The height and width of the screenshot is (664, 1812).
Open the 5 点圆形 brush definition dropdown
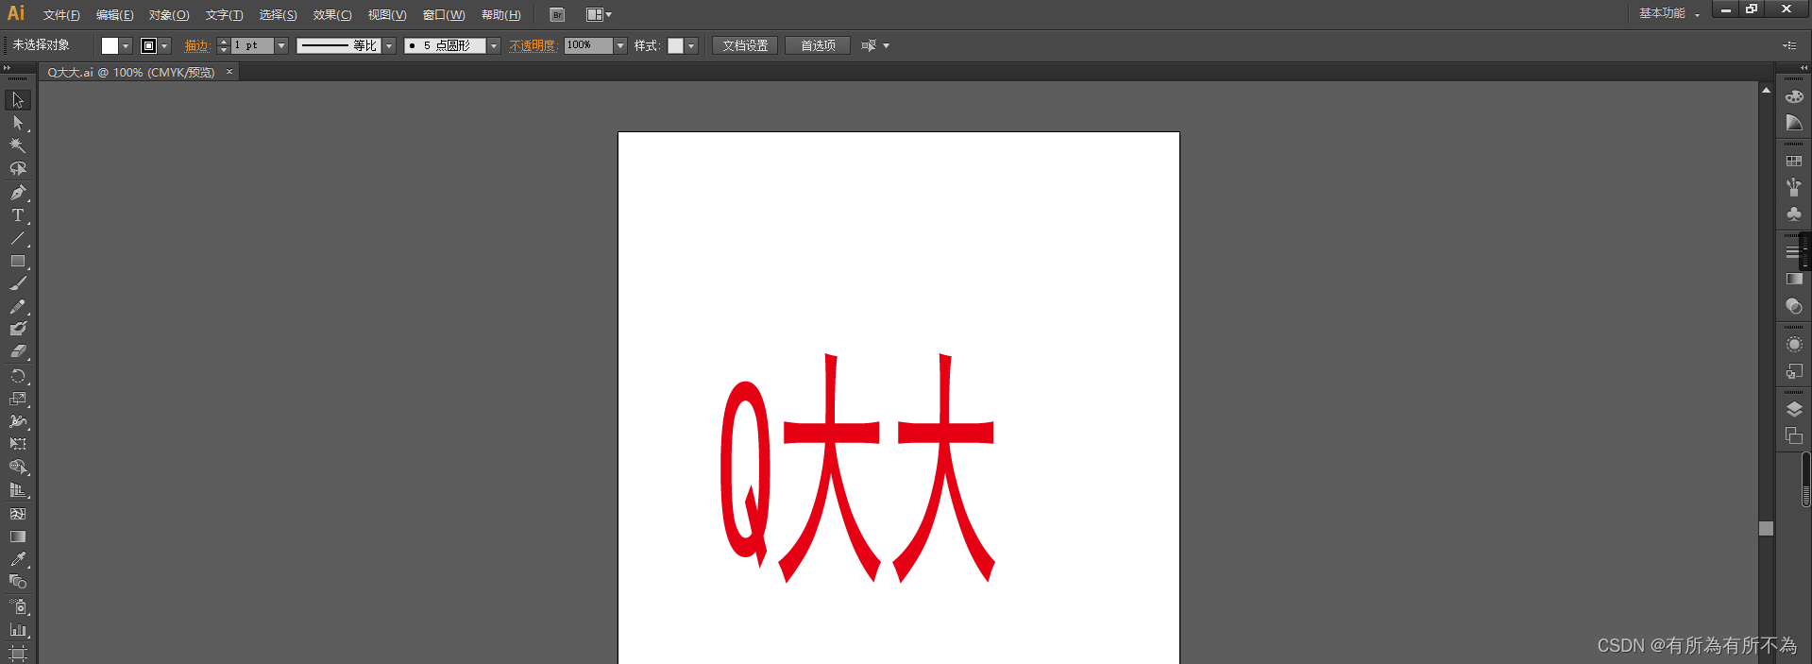click(493, 45)
